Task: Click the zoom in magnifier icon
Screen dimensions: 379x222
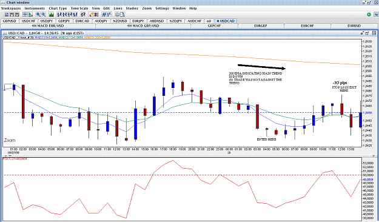Action: pos(38,15)
